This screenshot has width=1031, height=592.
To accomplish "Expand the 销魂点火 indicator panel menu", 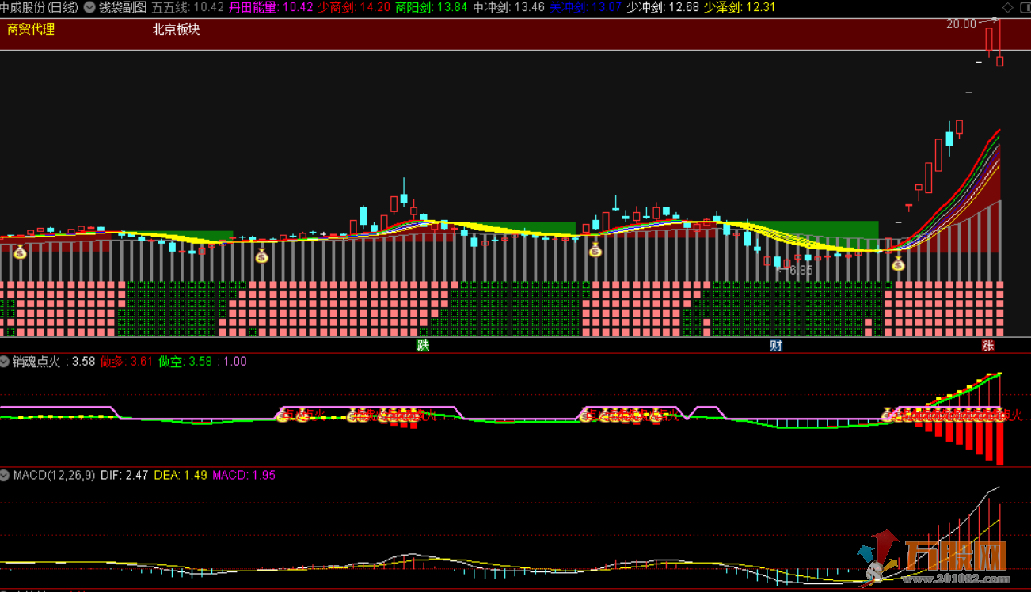I will (5, 362).
